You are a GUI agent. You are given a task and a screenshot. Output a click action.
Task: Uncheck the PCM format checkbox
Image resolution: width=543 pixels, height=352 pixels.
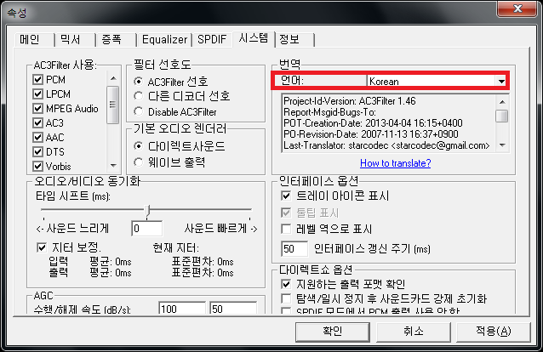37,80
